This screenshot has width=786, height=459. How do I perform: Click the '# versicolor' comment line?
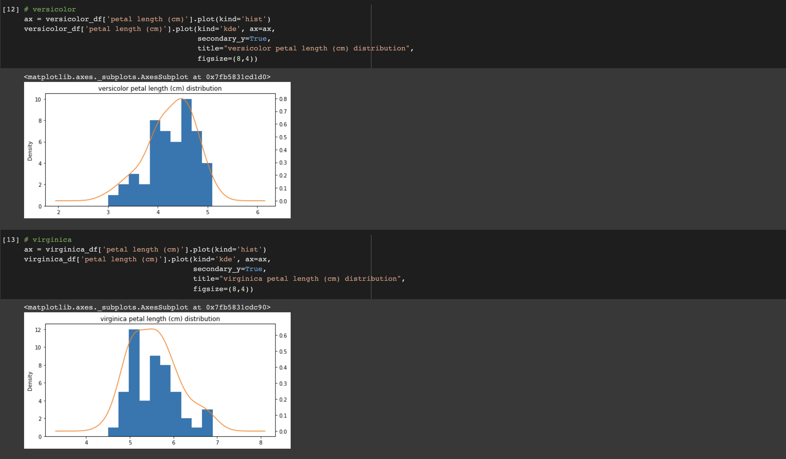tap(50, 9)
